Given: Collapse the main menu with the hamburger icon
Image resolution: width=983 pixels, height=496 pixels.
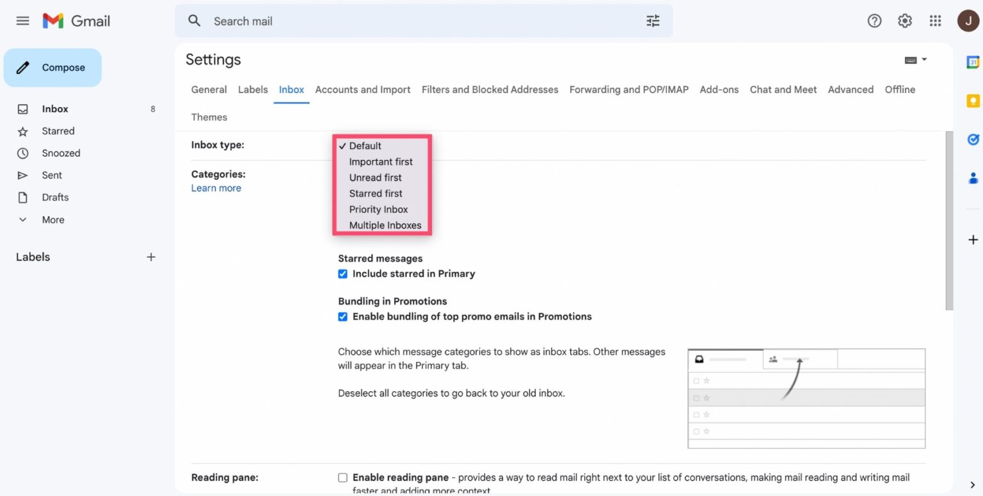Looking at the screenshot, I should [22, 20].
